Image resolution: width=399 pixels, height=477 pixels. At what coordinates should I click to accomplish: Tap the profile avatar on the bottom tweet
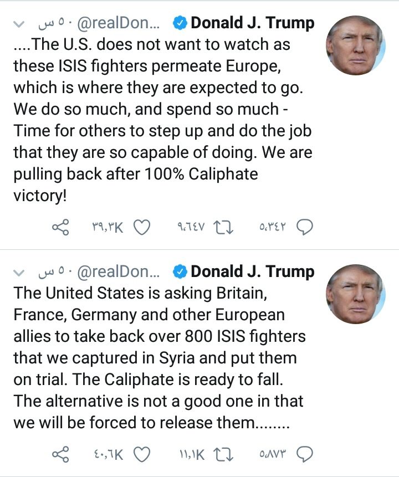pyautogui.click(x=355, y=294)
